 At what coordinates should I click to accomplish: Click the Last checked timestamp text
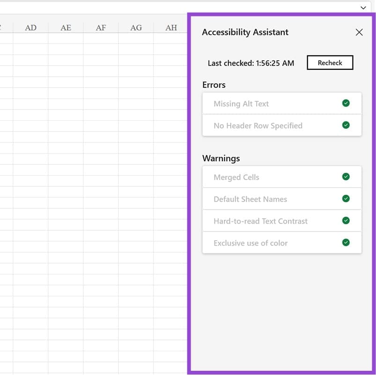[x=251, y=63]
